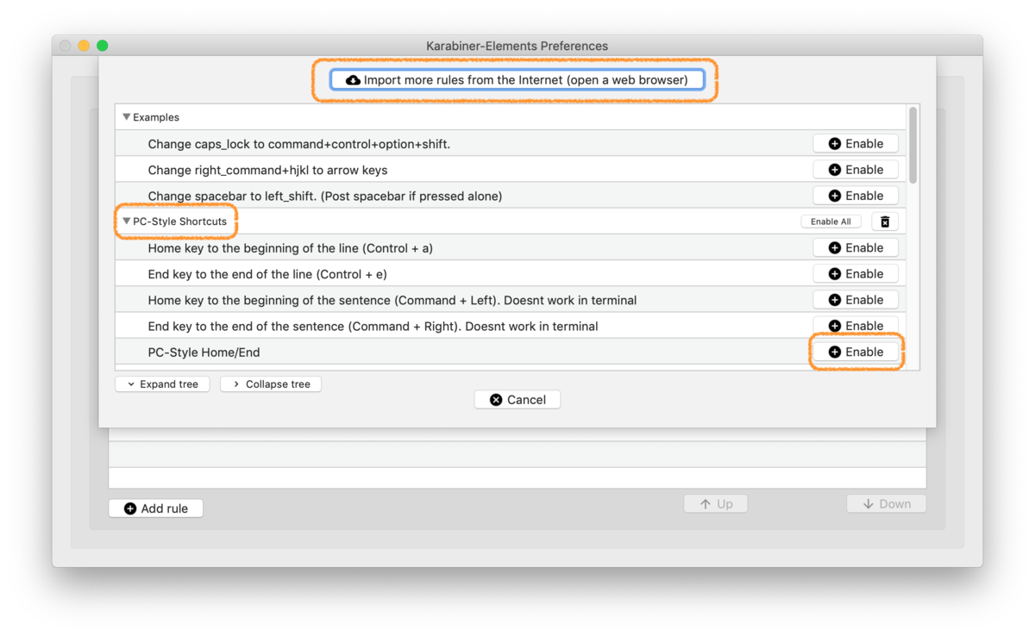Click the chevron icon on the Expand tree button
1035x636 pixels.
click(131, 384)
